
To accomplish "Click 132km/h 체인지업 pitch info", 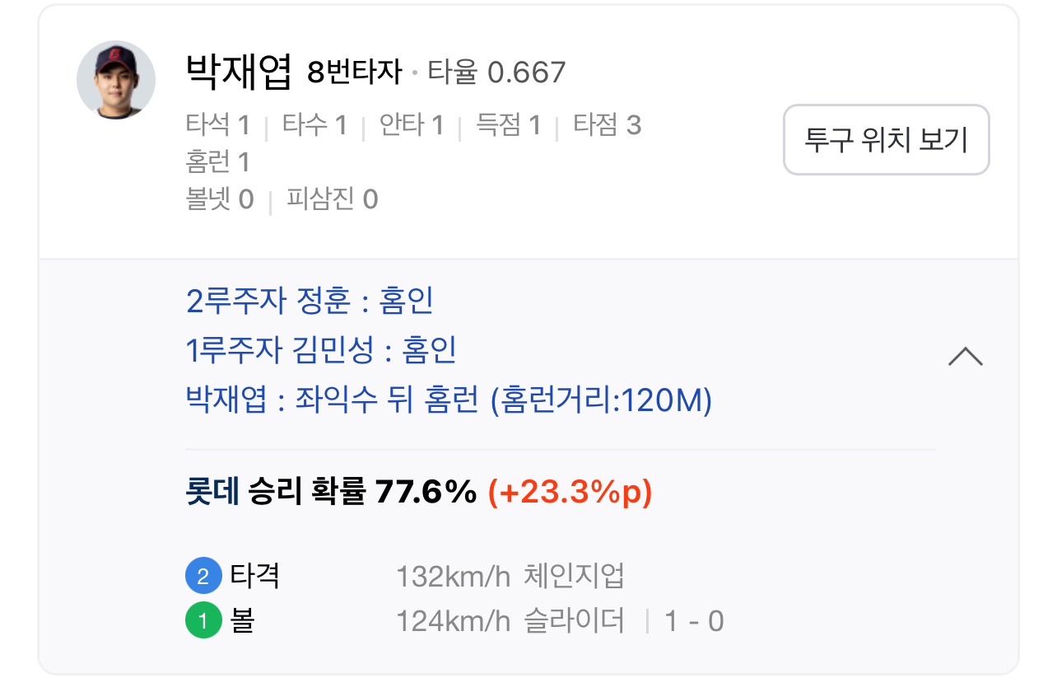I will pos(510,577).
